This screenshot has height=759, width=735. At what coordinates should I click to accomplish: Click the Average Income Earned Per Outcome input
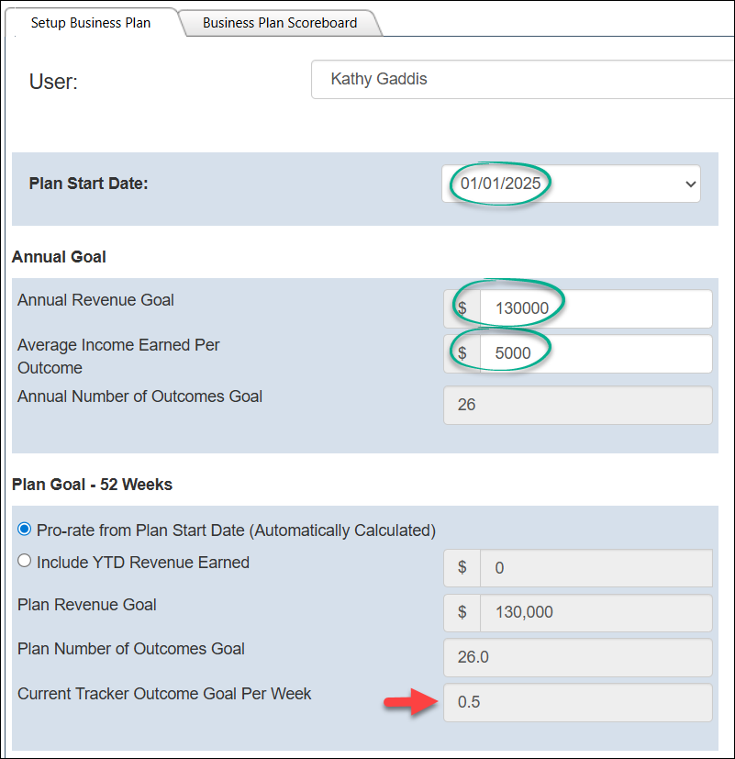pyautogui.click(x=595, y=353)
